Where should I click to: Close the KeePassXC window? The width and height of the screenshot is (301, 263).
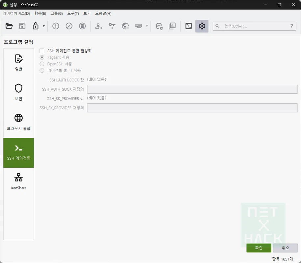293,5
